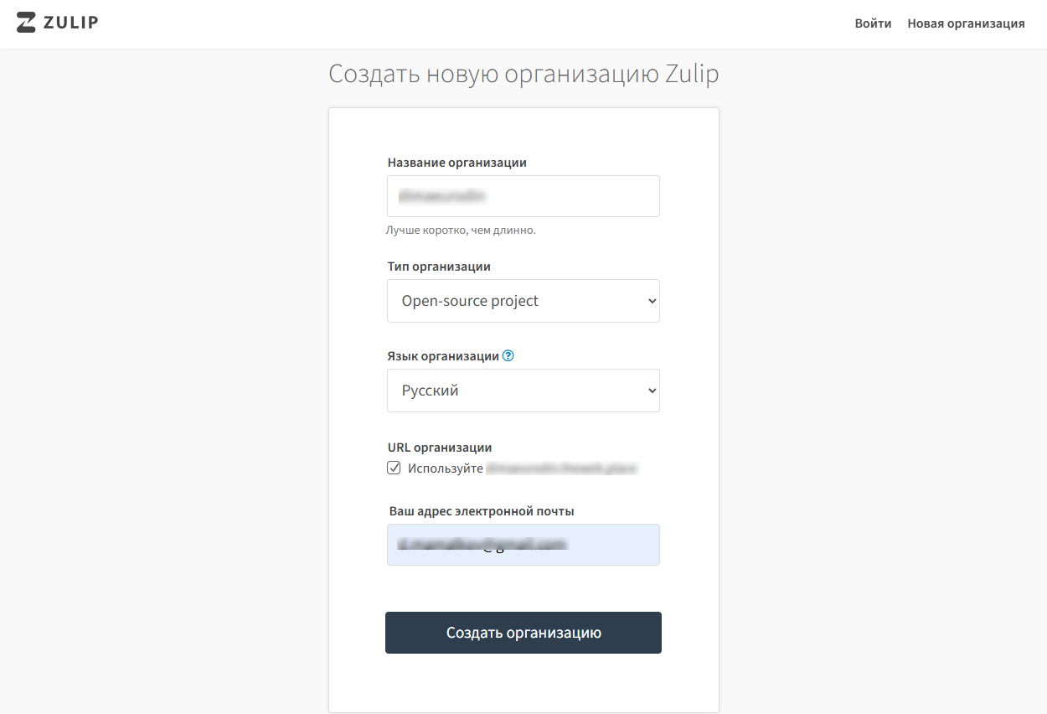Focus the email address input field
Image resolution: width=1047 pixels, height=714 pixels.
click(523, 545)
